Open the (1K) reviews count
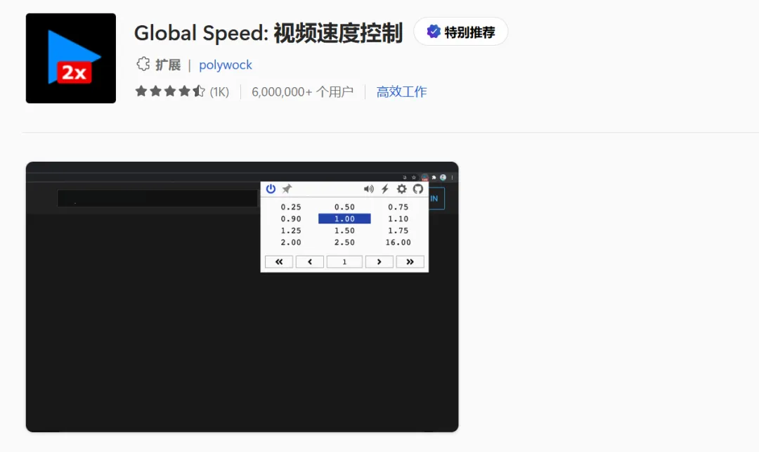This screenshot has width=759, height=452. pyautogui.click(x=219, y=92)
